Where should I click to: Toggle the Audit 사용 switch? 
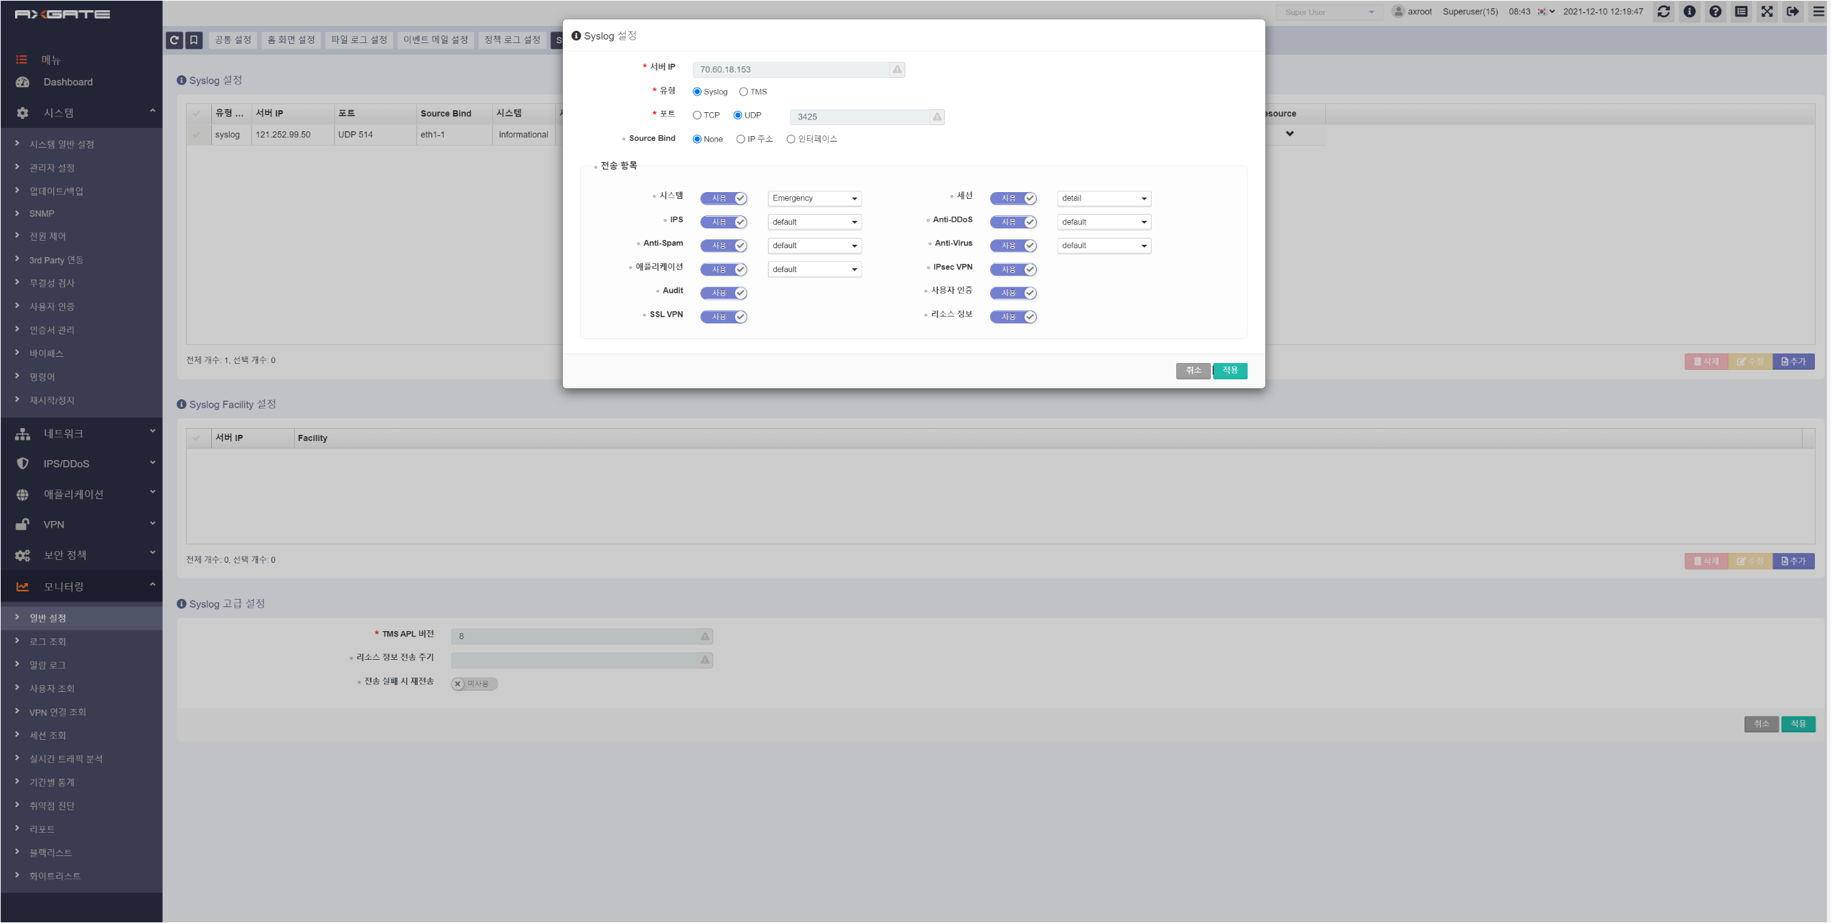point(723,293)
